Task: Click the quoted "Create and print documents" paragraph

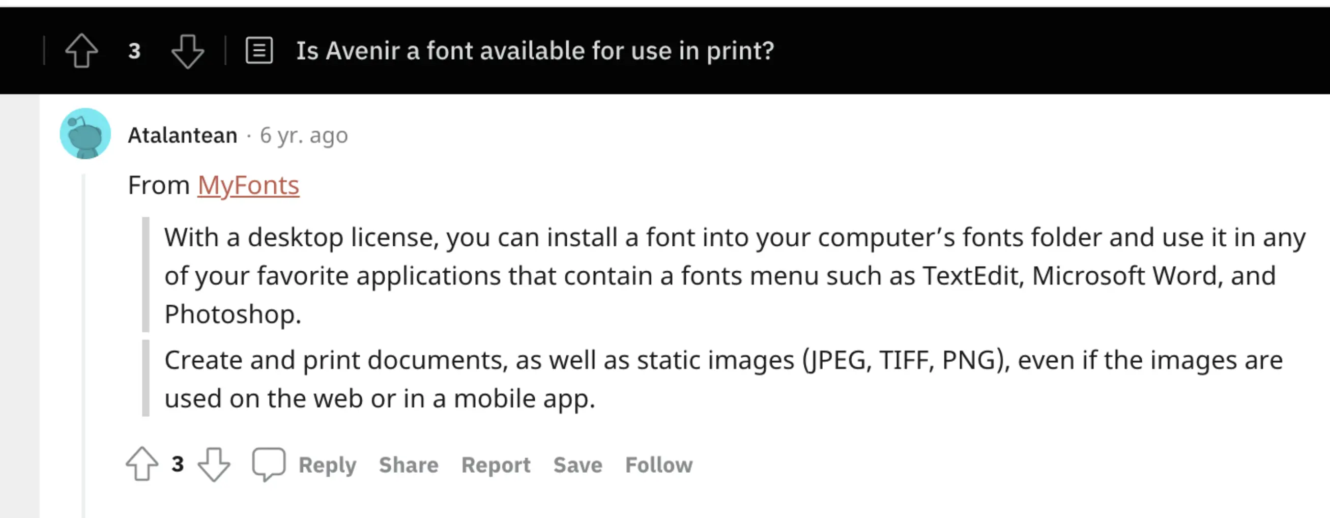Action: point(723,379)
